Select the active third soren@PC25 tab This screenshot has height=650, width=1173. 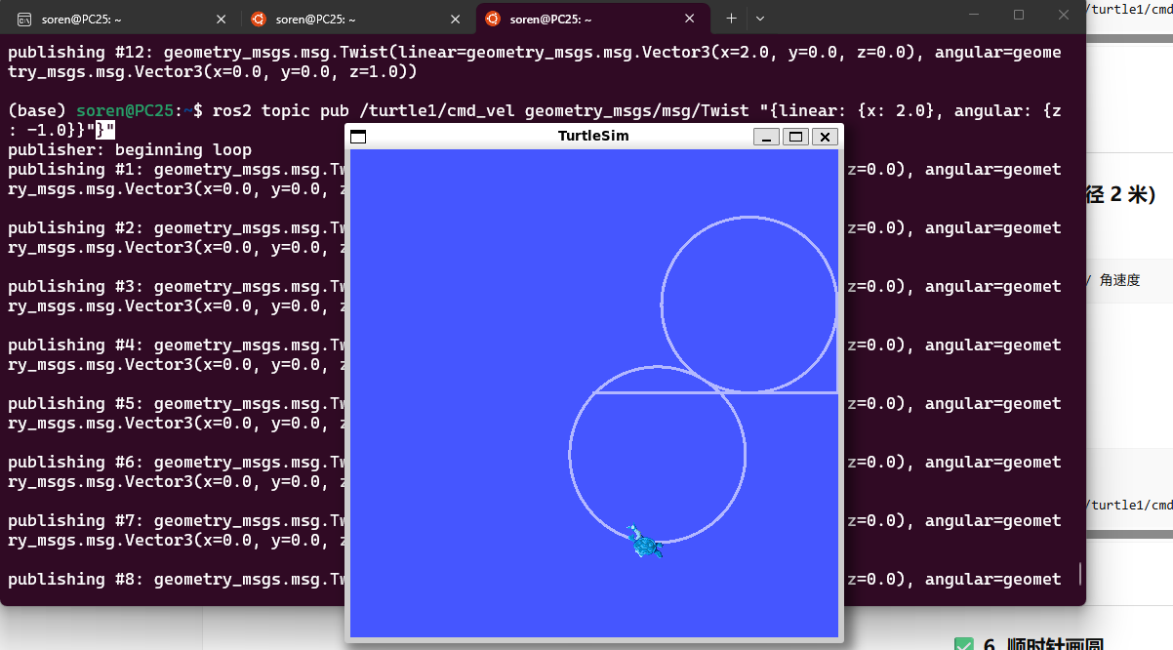click(x=591, y=19)
